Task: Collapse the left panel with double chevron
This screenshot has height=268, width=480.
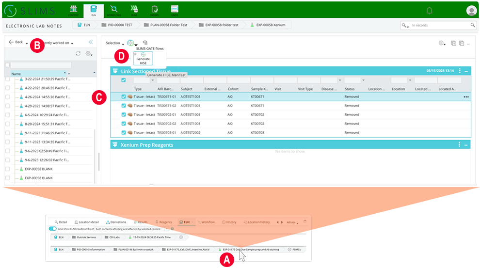Action: point(91,42)
